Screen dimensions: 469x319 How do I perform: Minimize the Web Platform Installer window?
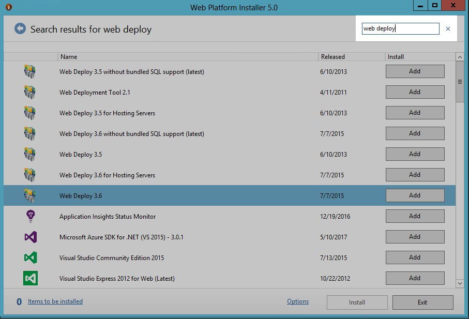click(420, 5)
